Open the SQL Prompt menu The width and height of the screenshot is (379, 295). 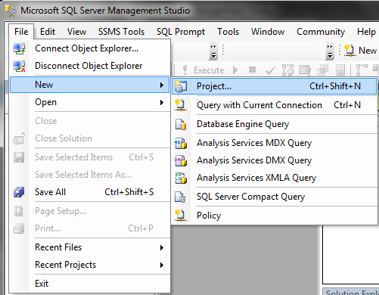181,32
